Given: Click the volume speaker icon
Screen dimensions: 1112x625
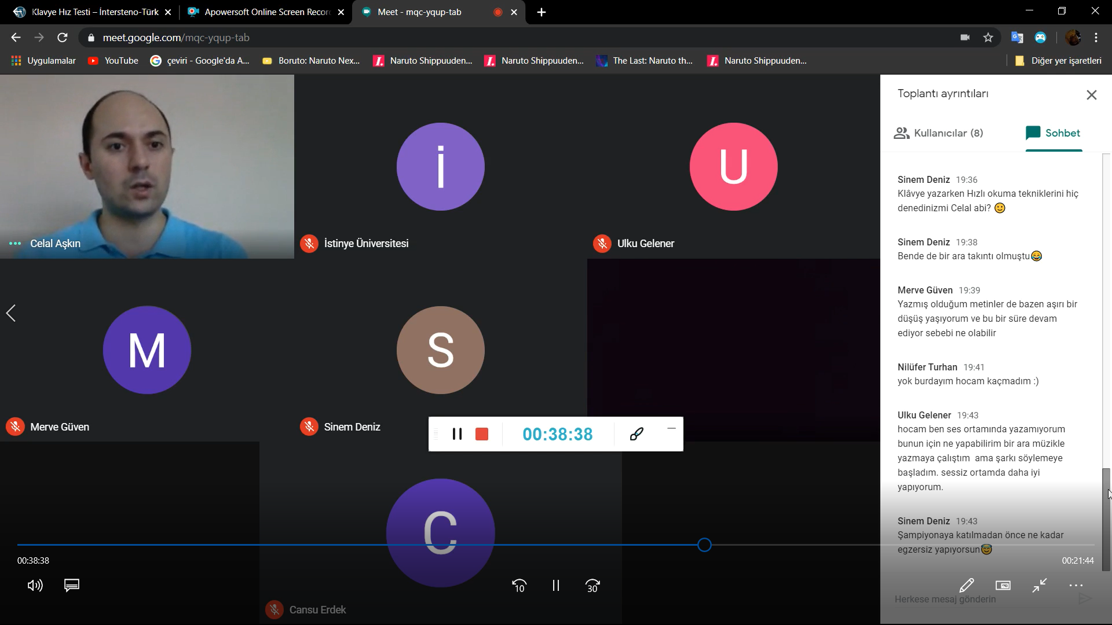Looking at the screenshot, I should pyautogui.click(x=35, y=586).
